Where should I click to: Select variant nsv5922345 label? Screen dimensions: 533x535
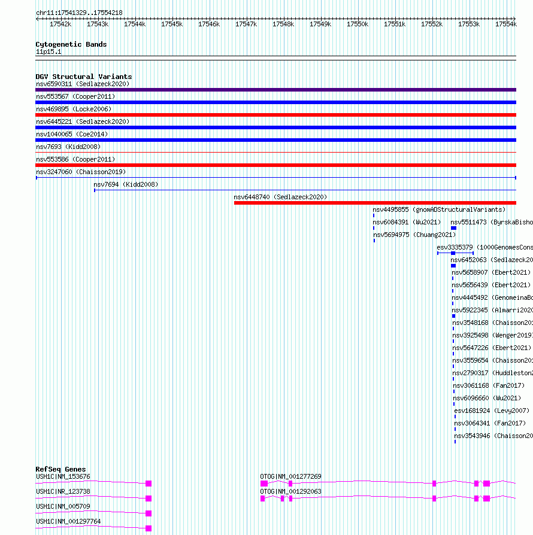pos(492,311)
